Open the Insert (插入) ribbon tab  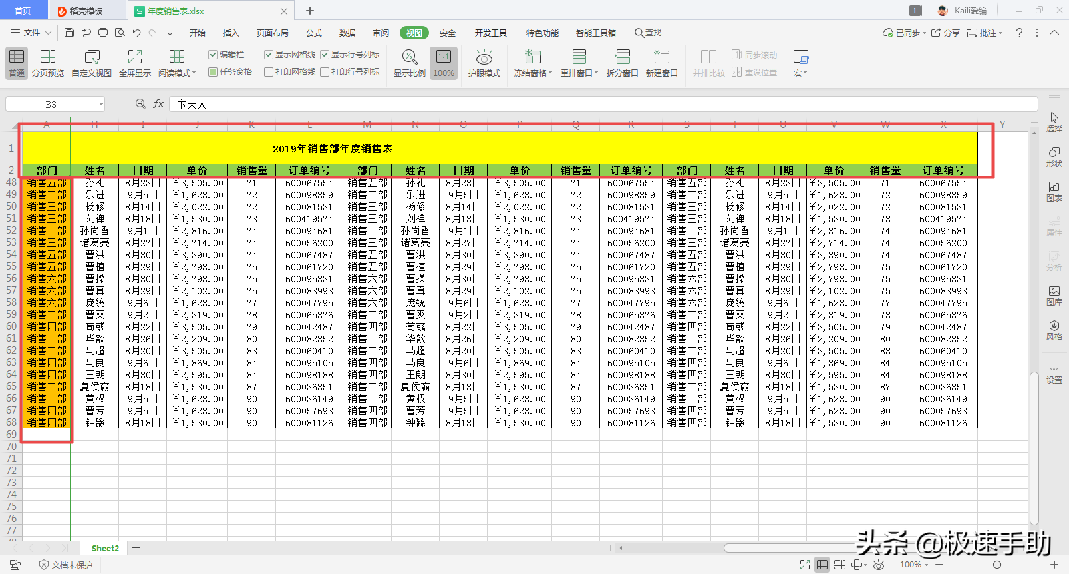point(231,33)
